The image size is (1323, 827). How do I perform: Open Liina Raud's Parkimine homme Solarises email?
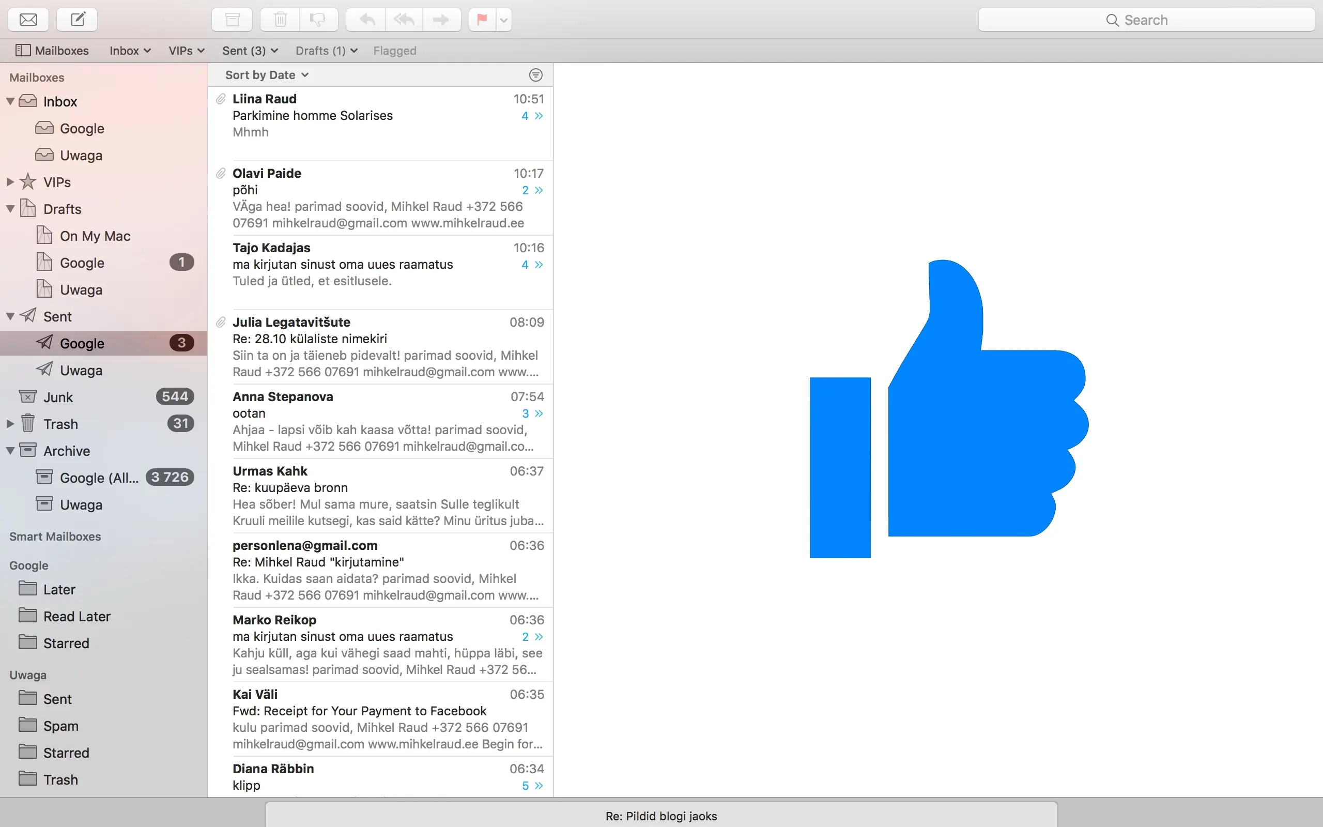click(380, 124)
